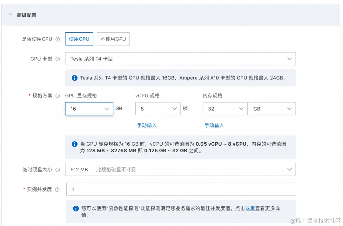The width and height of the screenshot is (343, 226).
Task: Collapse the 高级配置 section
Action: (10, 15)
